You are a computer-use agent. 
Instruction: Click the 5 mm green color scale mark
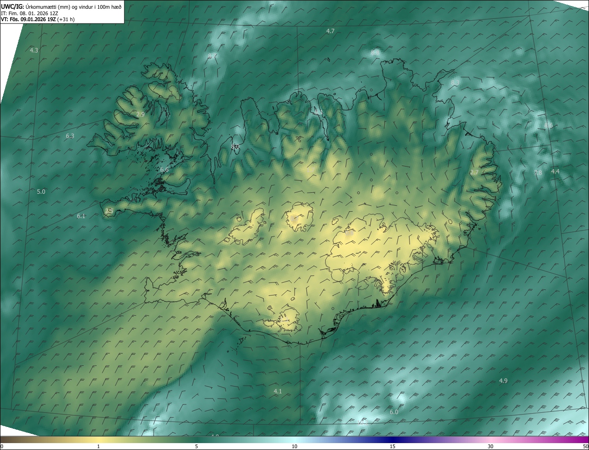click(x=196, y=446)
